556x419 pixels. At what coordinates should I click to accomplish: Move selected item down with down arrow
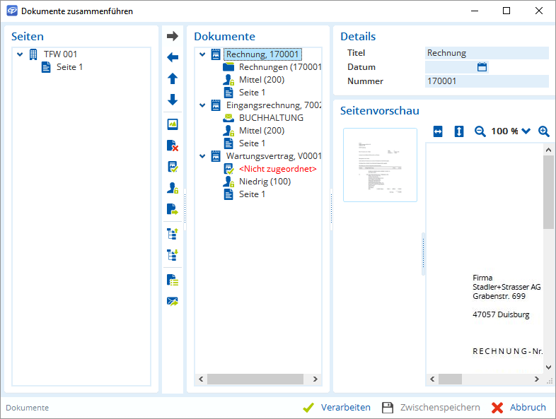[173, 100]
